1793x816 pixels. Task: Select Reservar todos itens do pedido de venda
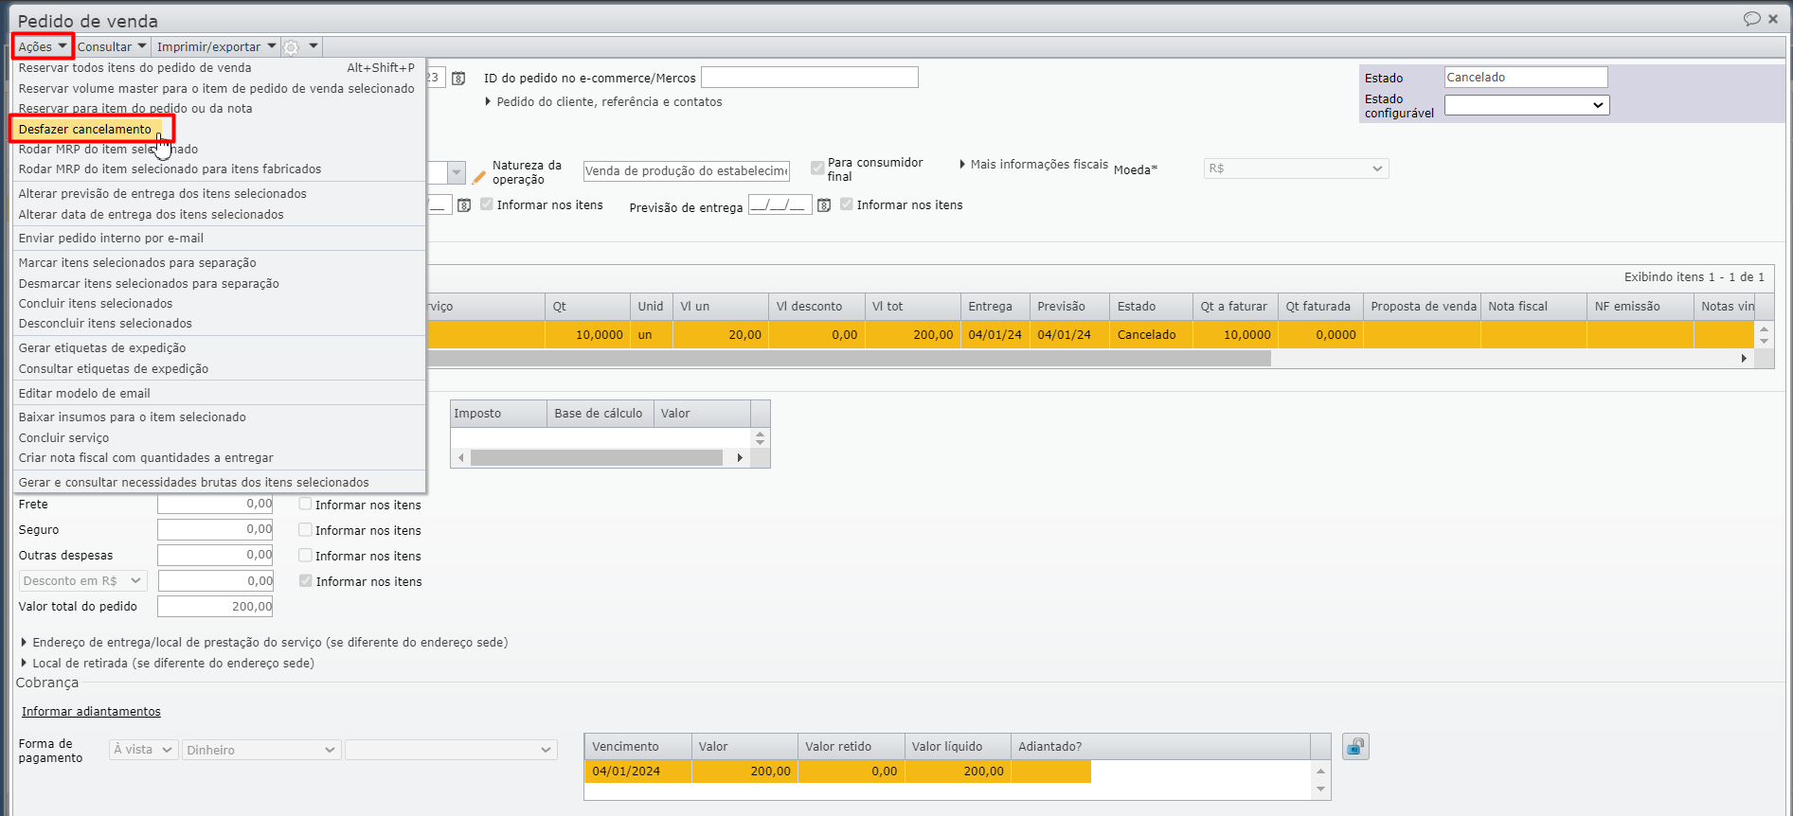(219, 68)
